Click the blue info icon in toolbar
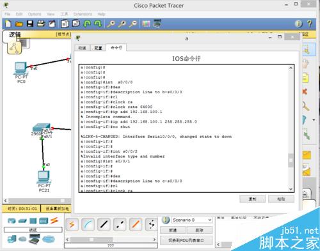320x251 pixels. 299,24
